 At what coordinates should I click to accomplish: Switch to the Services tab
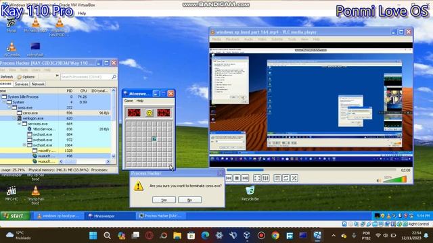(x=22, y=84)
